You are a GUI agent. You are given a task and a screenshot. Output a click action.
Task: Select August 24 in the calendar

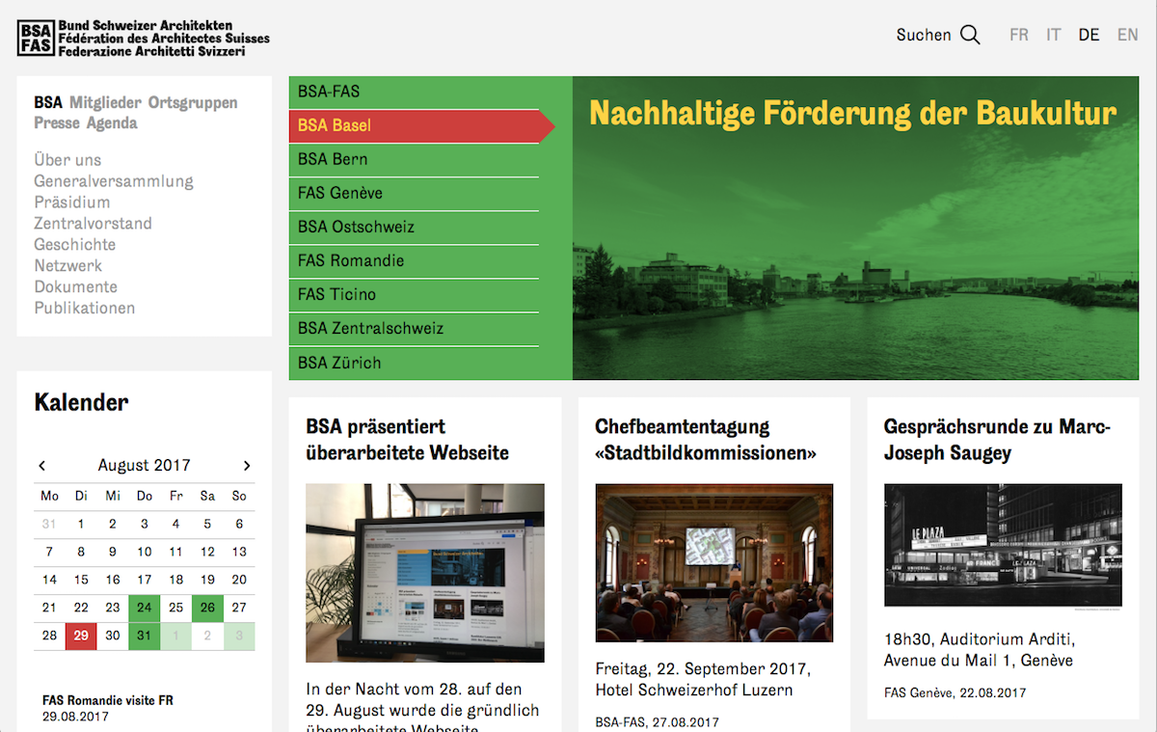pos(144,608)
